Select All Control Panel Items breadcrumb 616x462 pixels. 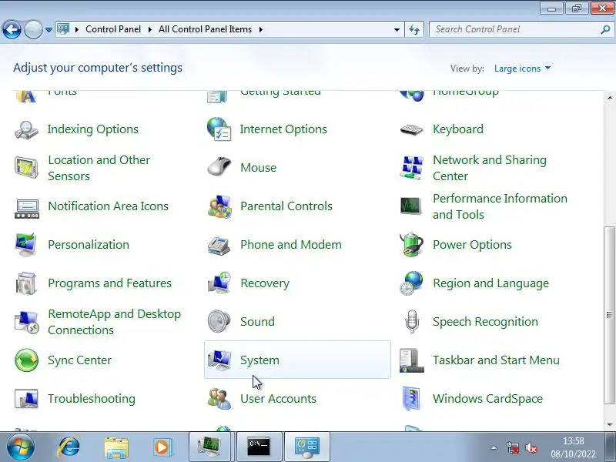[205, 29]
